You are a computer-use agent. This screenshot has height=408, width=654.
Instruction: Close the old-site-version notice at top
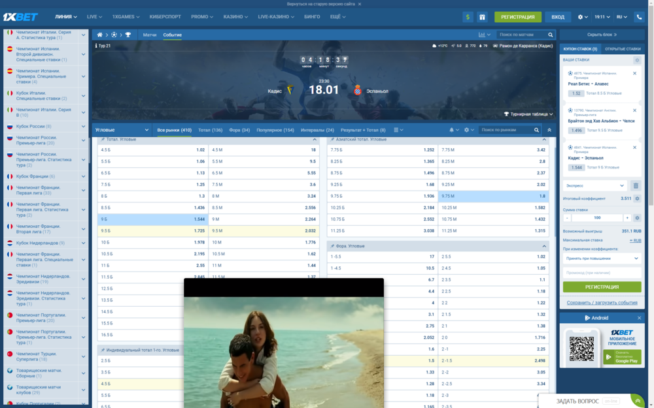pos(360,4)
